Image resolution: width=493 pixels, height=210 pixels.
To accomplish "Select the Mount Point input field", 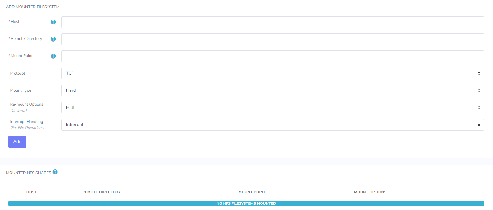I will pyautogui.click(x=272, y=56).
